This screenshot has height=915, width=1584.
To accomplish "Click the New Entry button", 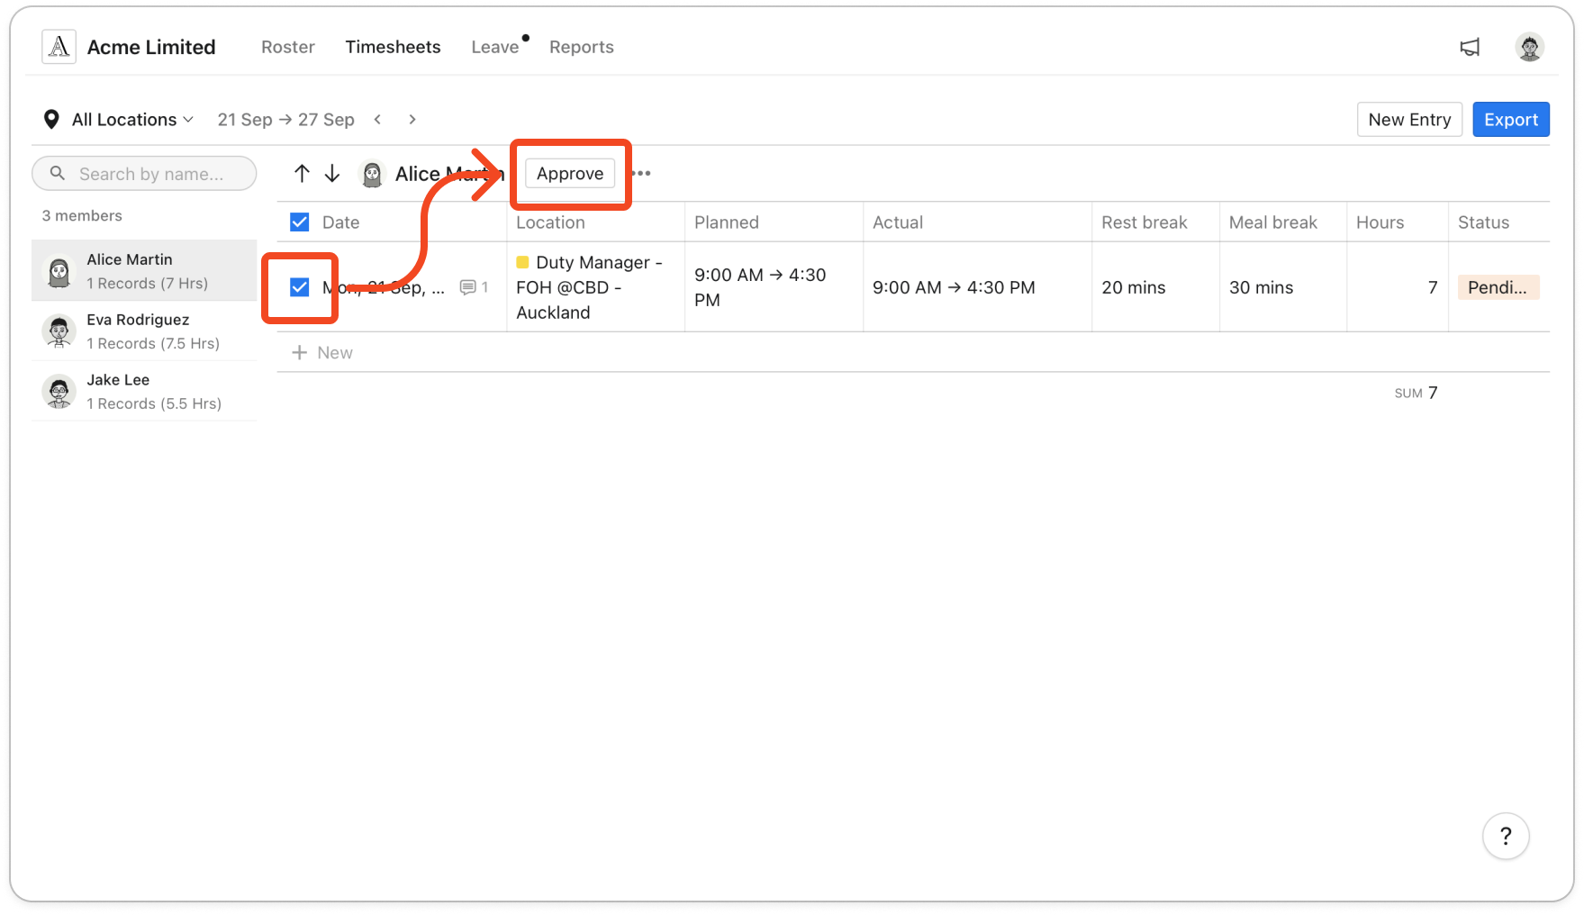I will (x=1409, y=119).
